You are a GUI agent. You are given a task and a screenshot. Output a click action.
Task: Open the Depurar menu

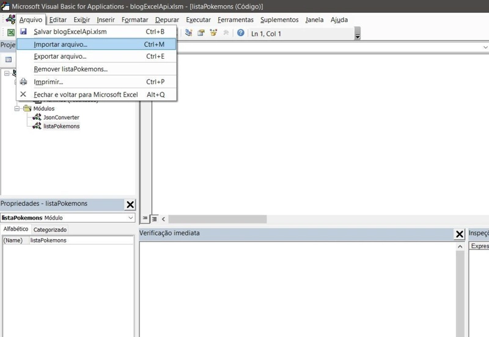coord(167,20)
